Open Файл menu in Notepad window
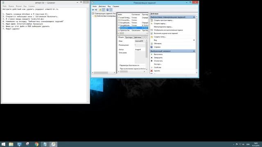The image size is (262, 147). [5, 6]
